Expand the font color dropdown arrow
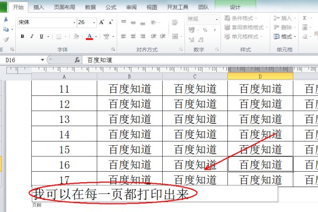Screen dimensions: 318x212 click(96, 37)
